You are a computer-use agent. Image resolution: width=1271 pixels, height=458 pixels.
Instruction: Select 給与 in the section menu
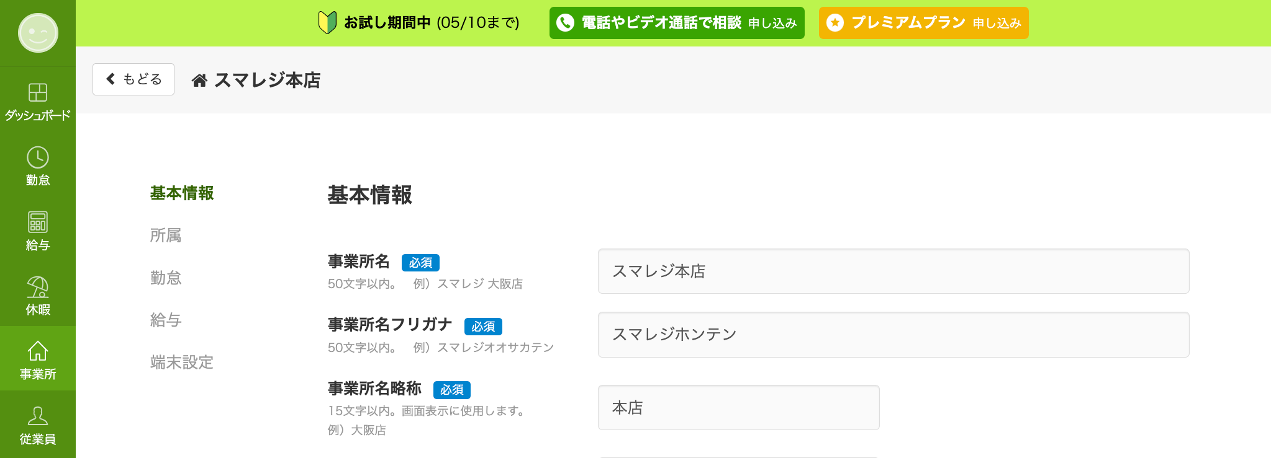(x=166, y=320)
